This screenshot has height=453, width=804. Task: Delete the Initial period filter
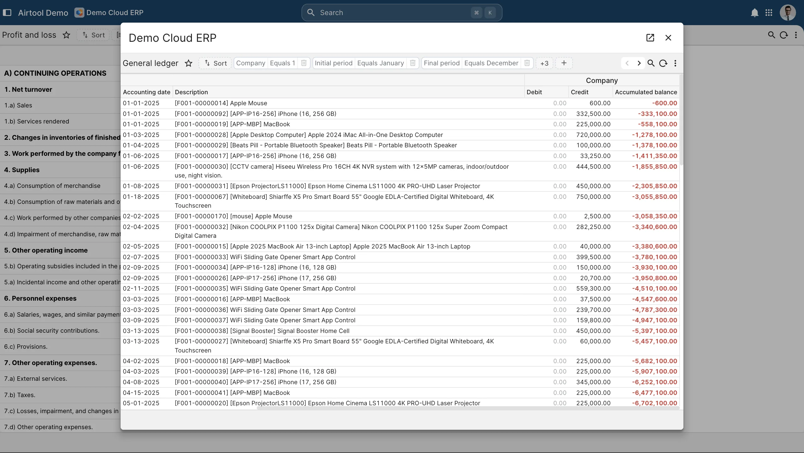coord(413,63)
